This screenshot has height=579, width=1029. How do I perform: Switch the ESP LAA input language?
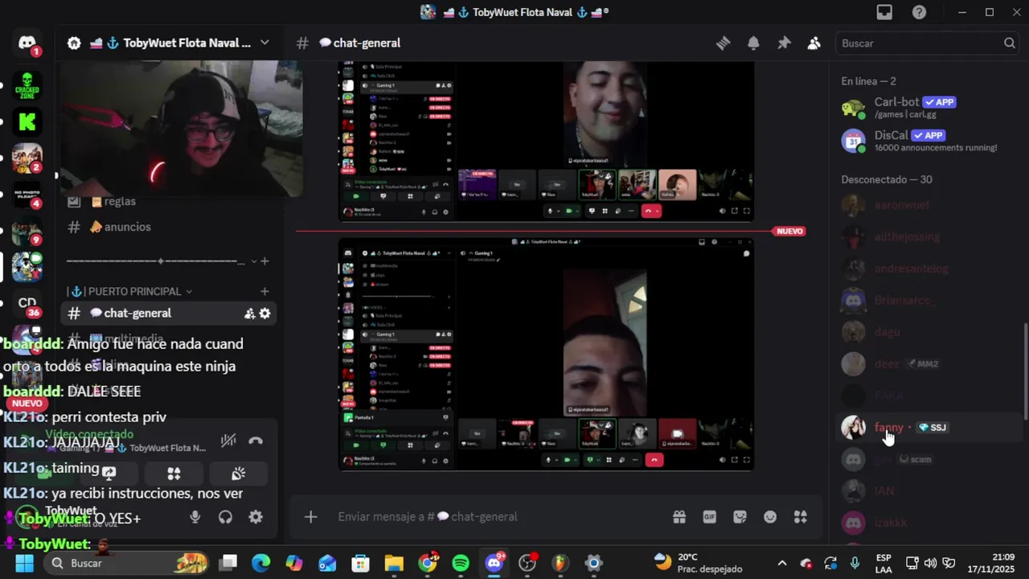883,563
